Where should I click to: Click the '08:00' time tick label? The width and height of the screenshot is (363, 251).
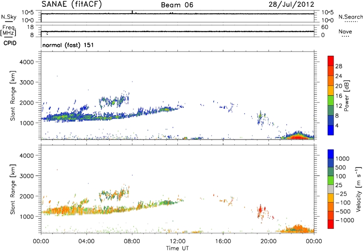point(132,241)
